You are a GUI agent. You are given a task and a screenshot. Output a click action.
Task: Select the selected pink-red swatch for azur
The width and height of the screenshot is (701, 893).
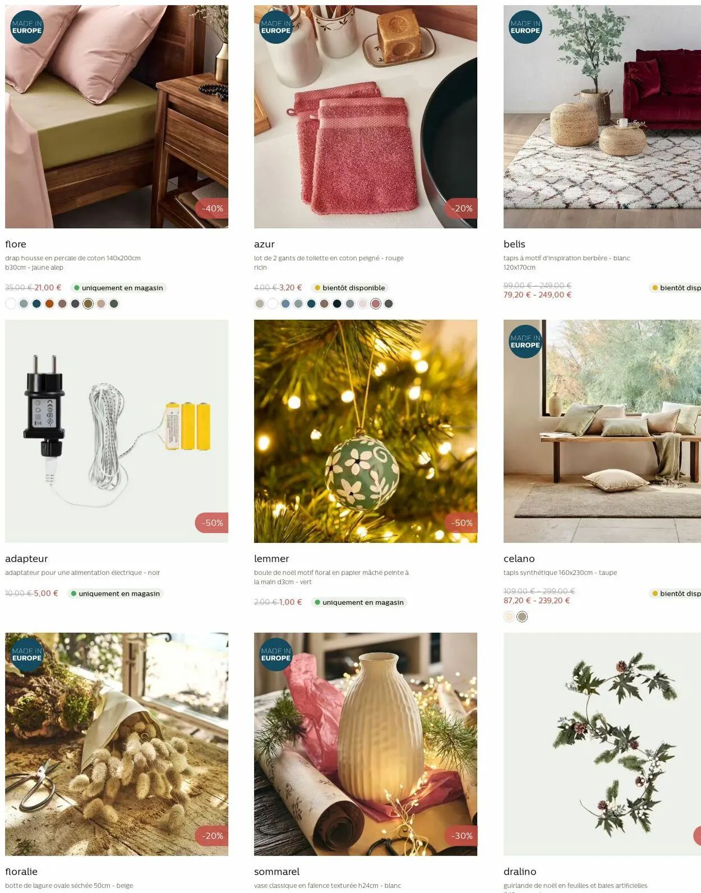376,303
